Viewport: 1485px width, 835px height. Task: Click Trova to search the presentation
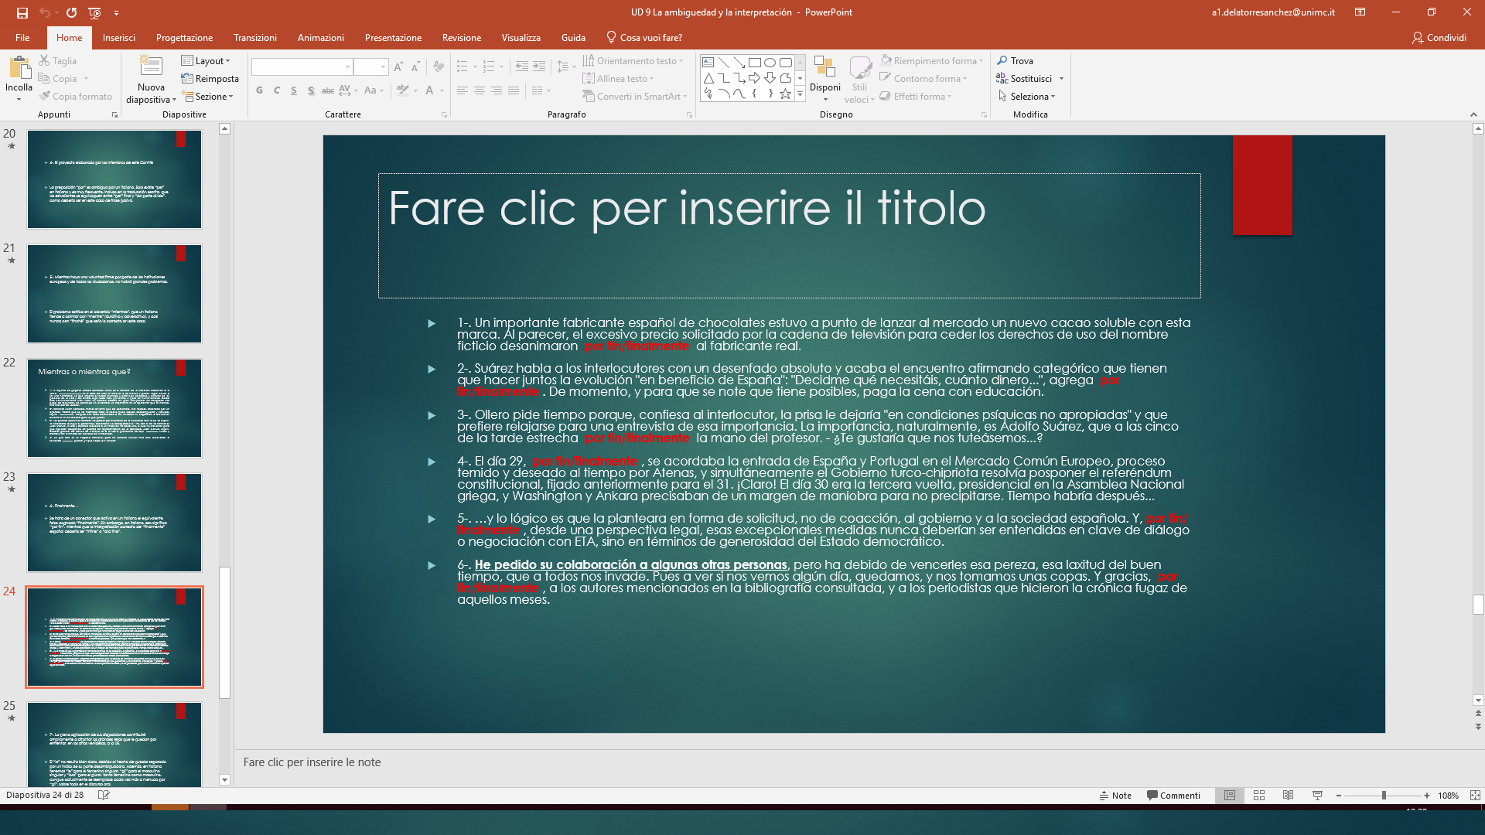point(1015,61)
